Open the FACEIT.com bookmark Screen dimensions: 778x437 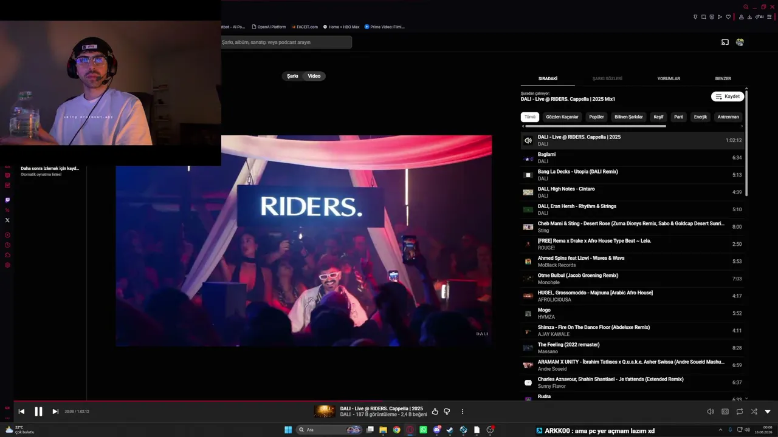click(305, 27)
